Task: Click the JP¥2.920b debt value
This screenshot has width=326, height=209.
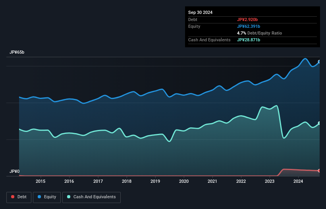Action: point(247,19)
